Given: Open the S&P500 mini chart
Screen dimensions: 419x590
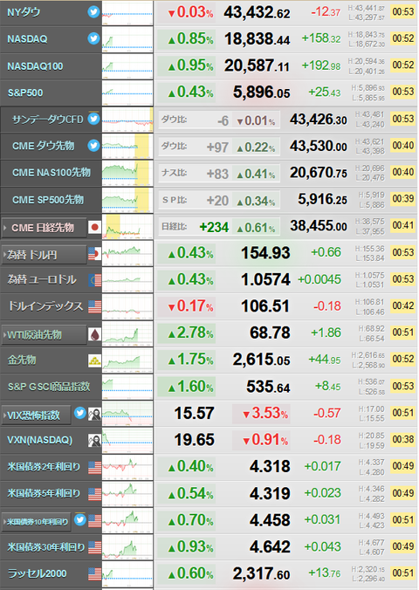Looking at the screenshot, I should (127, 93).
